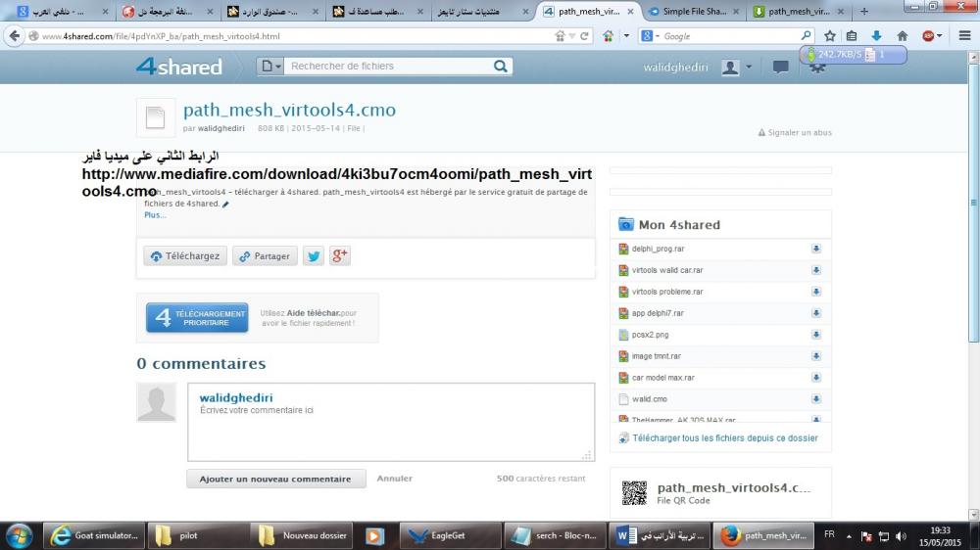Open the Windows Start button

pos(19,535)
